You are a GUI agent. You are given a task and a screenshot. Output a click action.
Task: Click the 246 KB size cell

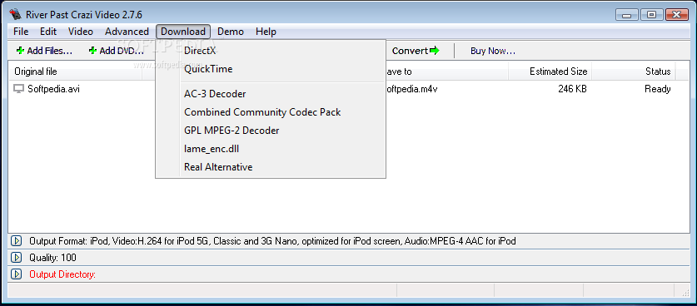point(573,89)
